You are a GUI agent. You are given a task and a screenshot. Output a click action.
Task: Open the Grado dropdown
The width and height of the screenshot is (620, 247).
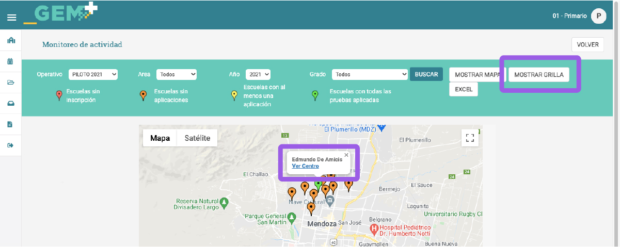click(x=370, y=74)
